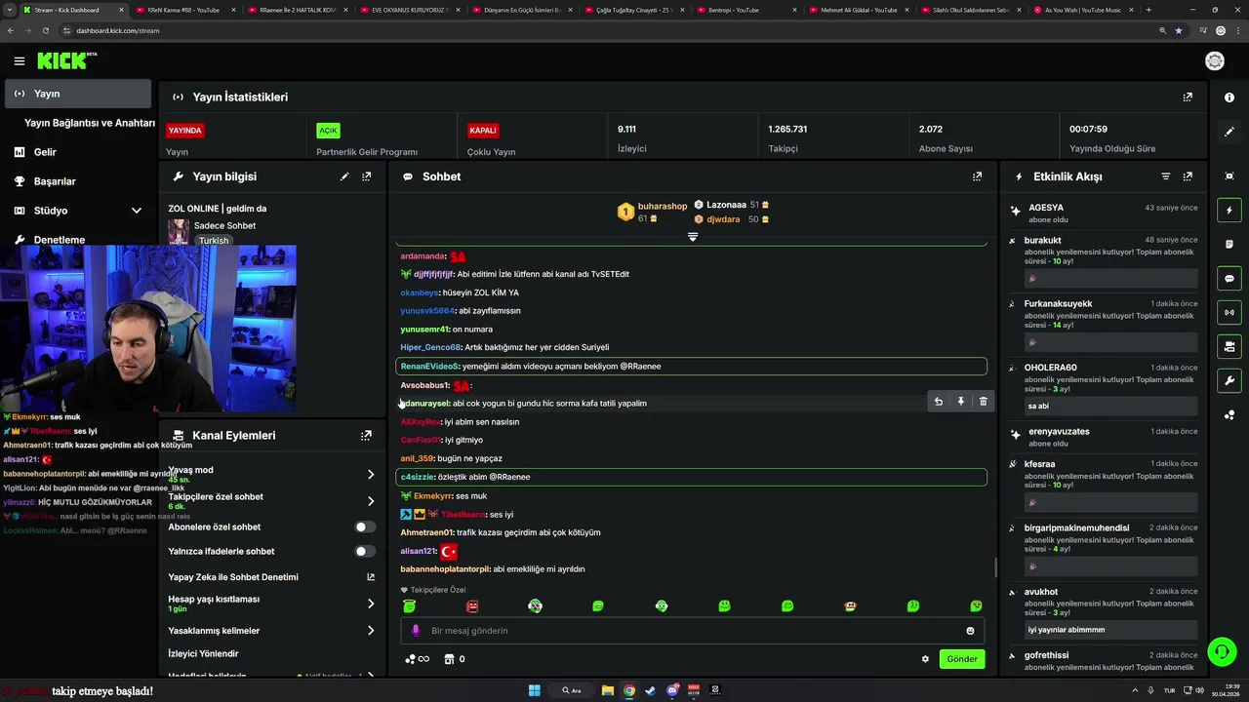Open chat settings gear icon
This screenshot has height=702, width=1249.
(x=925, y=659)
